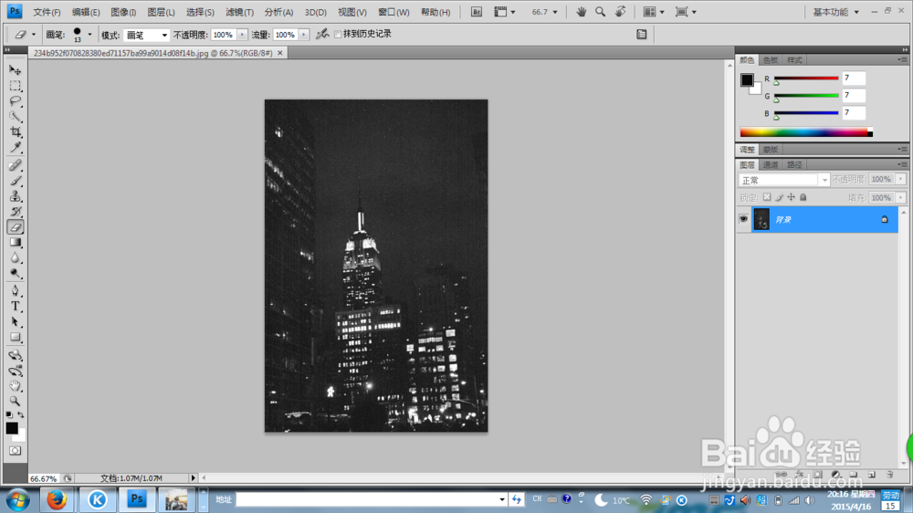The image size is (913, 513).
Task: Toggle lock all
Action: click(803, 197)
